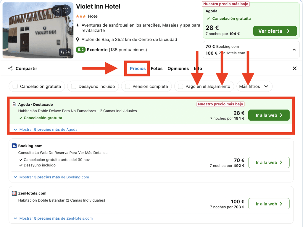Toggle the Pensión completa checkbox
The height and width of the screenshot is (227, 303).
tap(128, 86)
